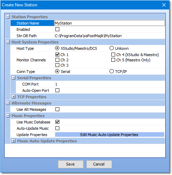This screenshot has width=172, height=175.
Task: Collapse the Host System Properties section
Action: [8, 42]
